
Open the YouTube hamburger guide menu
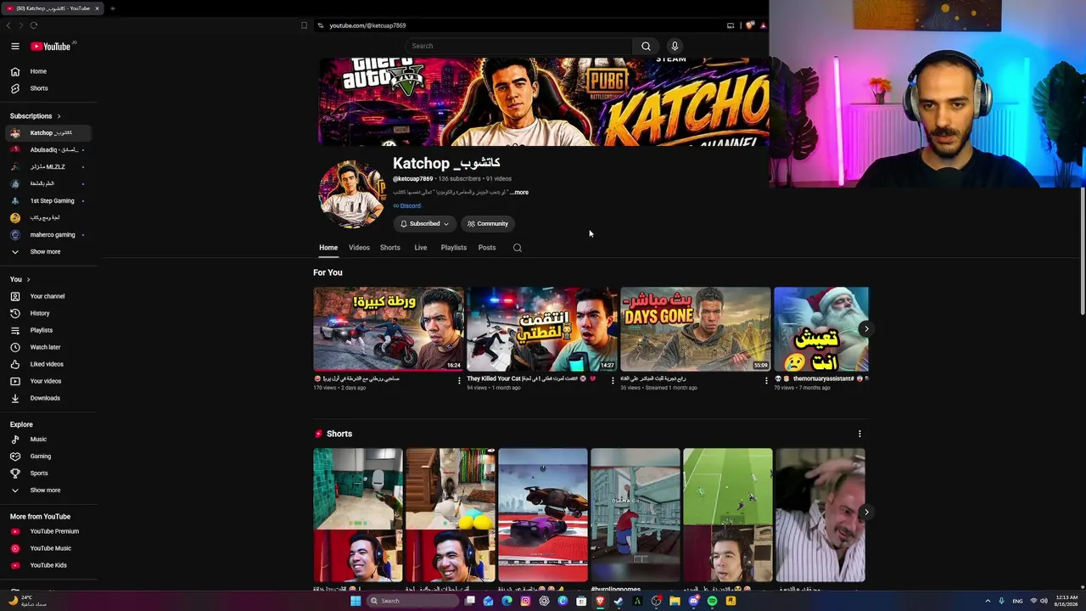(15, 47)
